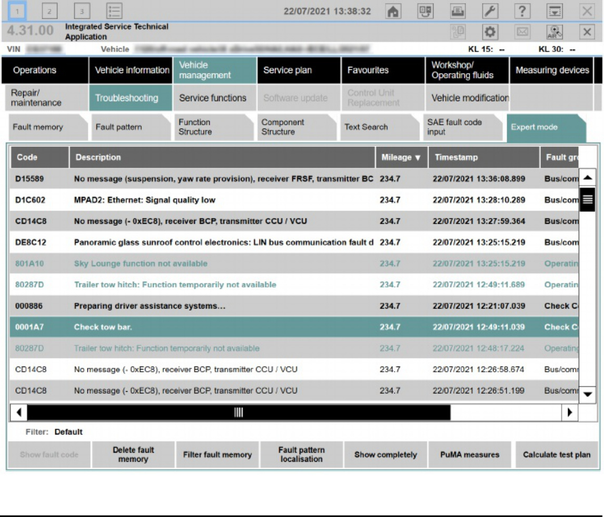Sort by the Code column header
Image resolution: width=604 pixels, height=517 pixels.
pos(39,157)
